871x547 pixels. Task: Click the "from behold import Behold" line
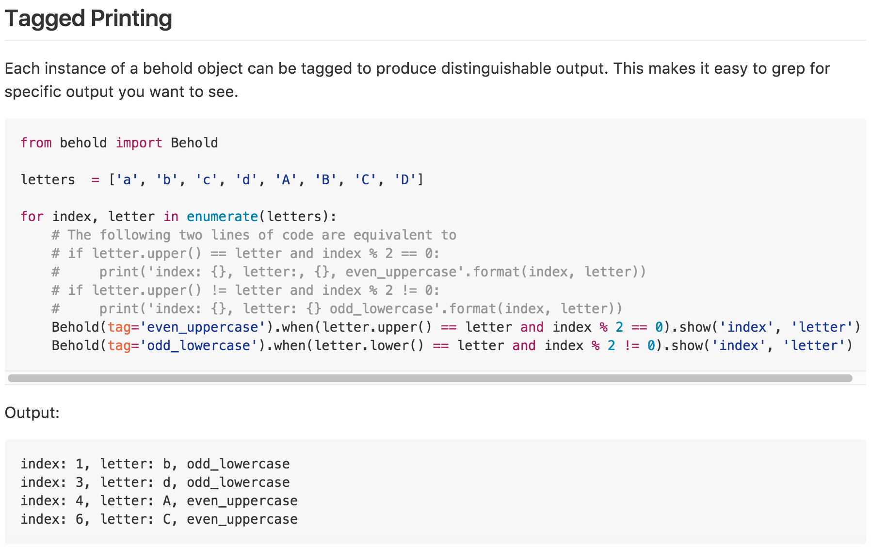[119, 143]
